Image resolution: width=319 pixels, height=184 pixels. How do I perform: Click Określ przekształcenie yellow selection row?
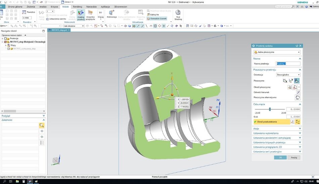click(271, 122)
